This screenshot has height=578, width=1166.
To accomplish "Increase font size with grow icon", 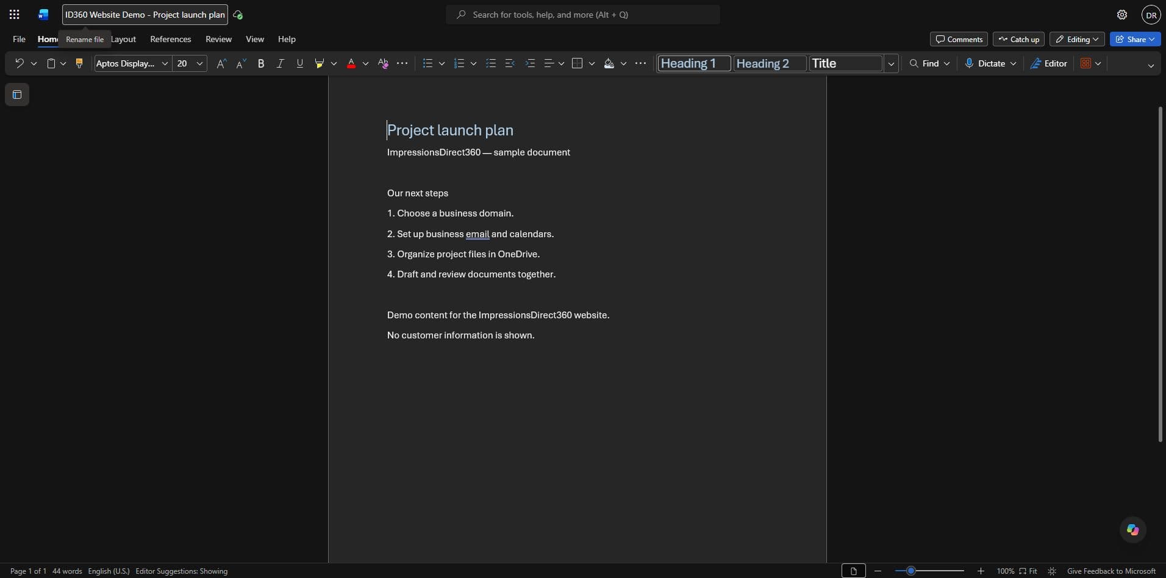I will coord(221,63).
